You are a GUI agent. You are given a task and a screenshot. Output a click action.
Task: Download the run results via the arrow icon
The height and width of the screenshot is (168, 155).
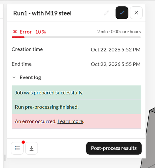pyautogui.click(x=32, y=148)
